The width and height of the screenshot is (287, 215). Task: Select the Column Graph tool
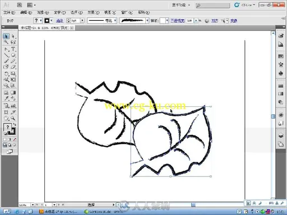(x=13, y=106)
